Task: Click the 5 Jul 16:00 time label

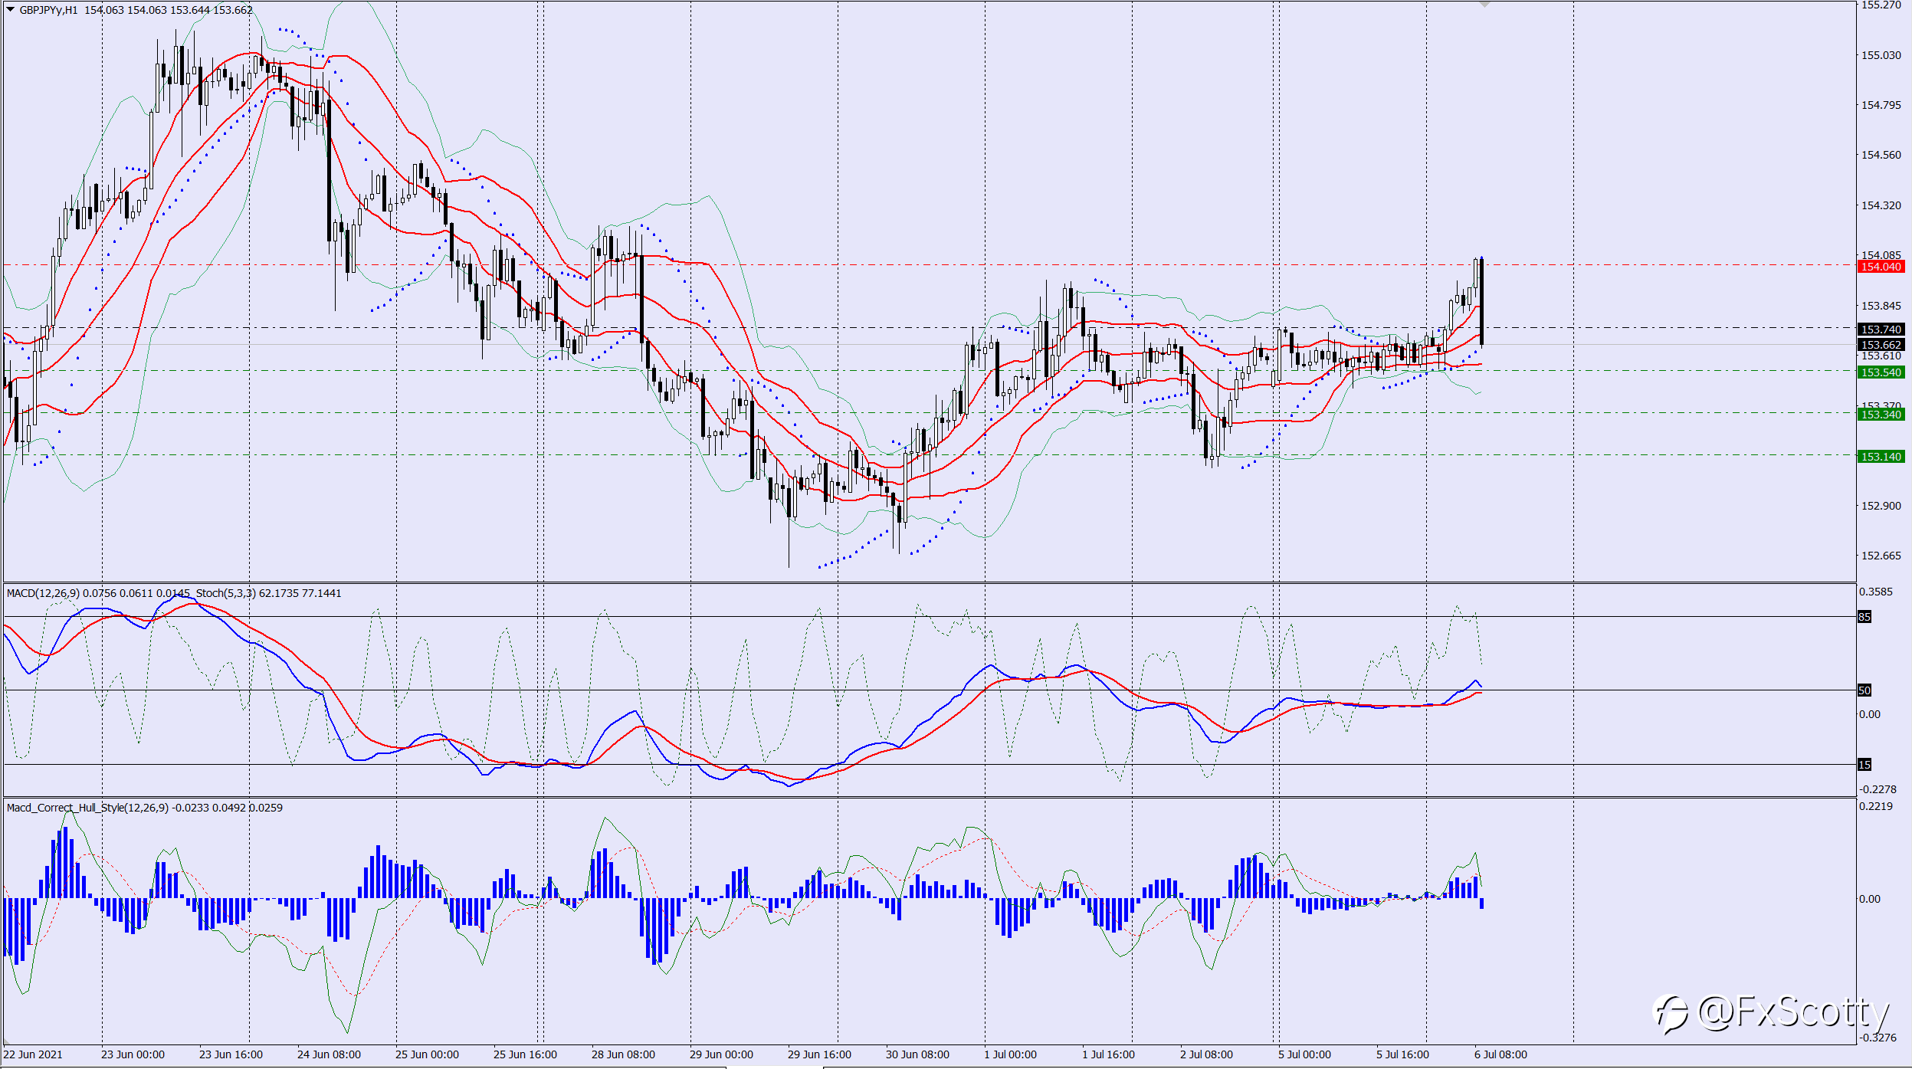Action: [1402, 1054]
